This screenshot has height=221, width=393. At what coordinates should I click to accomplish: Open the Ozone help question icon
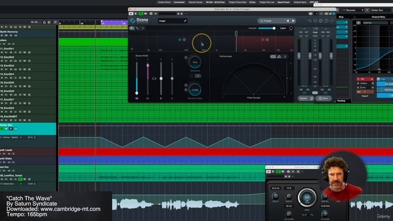tap(326, 21)
